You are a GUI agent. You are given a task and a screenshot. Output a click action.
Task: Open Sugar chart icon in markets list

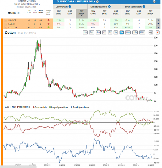pyautogui.click(x=6, y=24)
